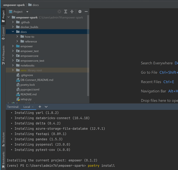Click the pyproject.toml file name

click(30, 90)
